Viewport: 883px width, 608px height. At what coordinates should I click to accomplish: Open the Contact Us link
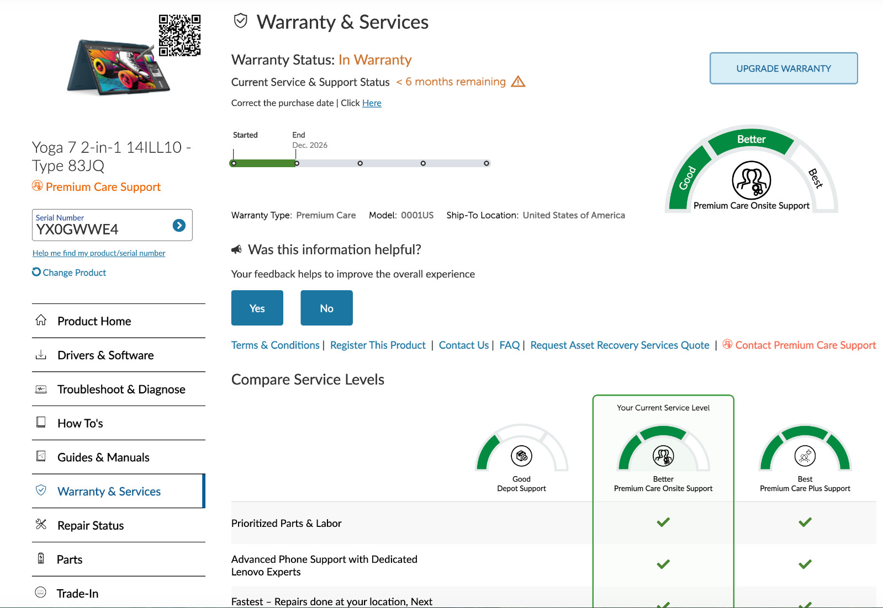(x=464, y=345)
